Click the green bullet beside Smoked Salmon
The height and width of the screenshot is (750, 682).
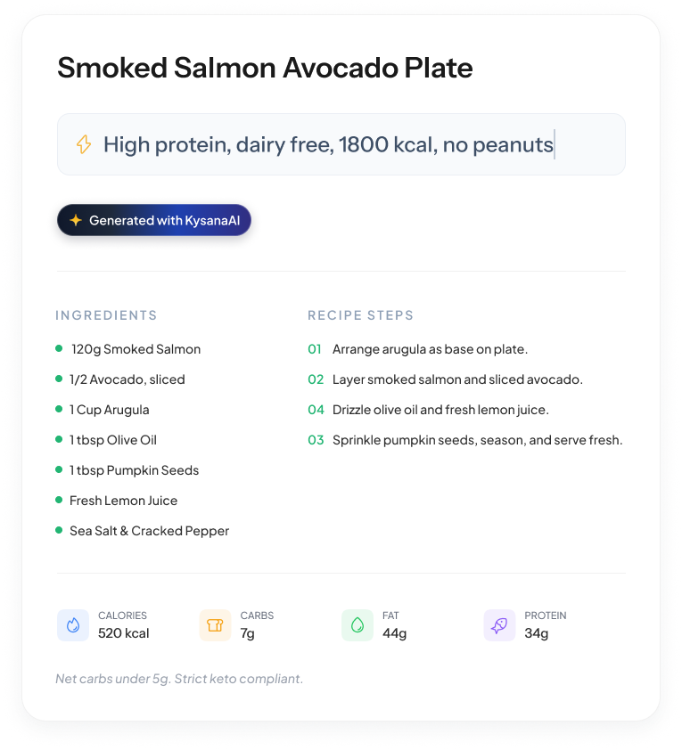point(59,349)
